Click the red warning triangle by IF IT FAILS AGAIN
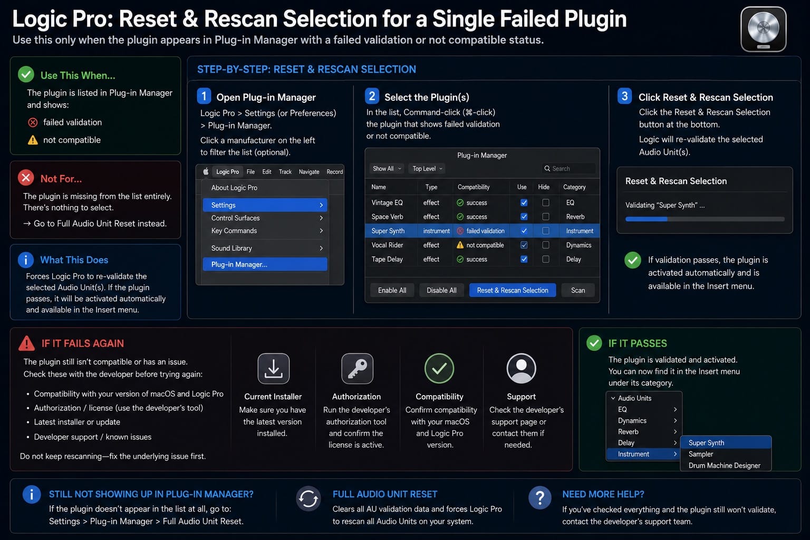The image size is (810, 540). (x=26, y=343)
